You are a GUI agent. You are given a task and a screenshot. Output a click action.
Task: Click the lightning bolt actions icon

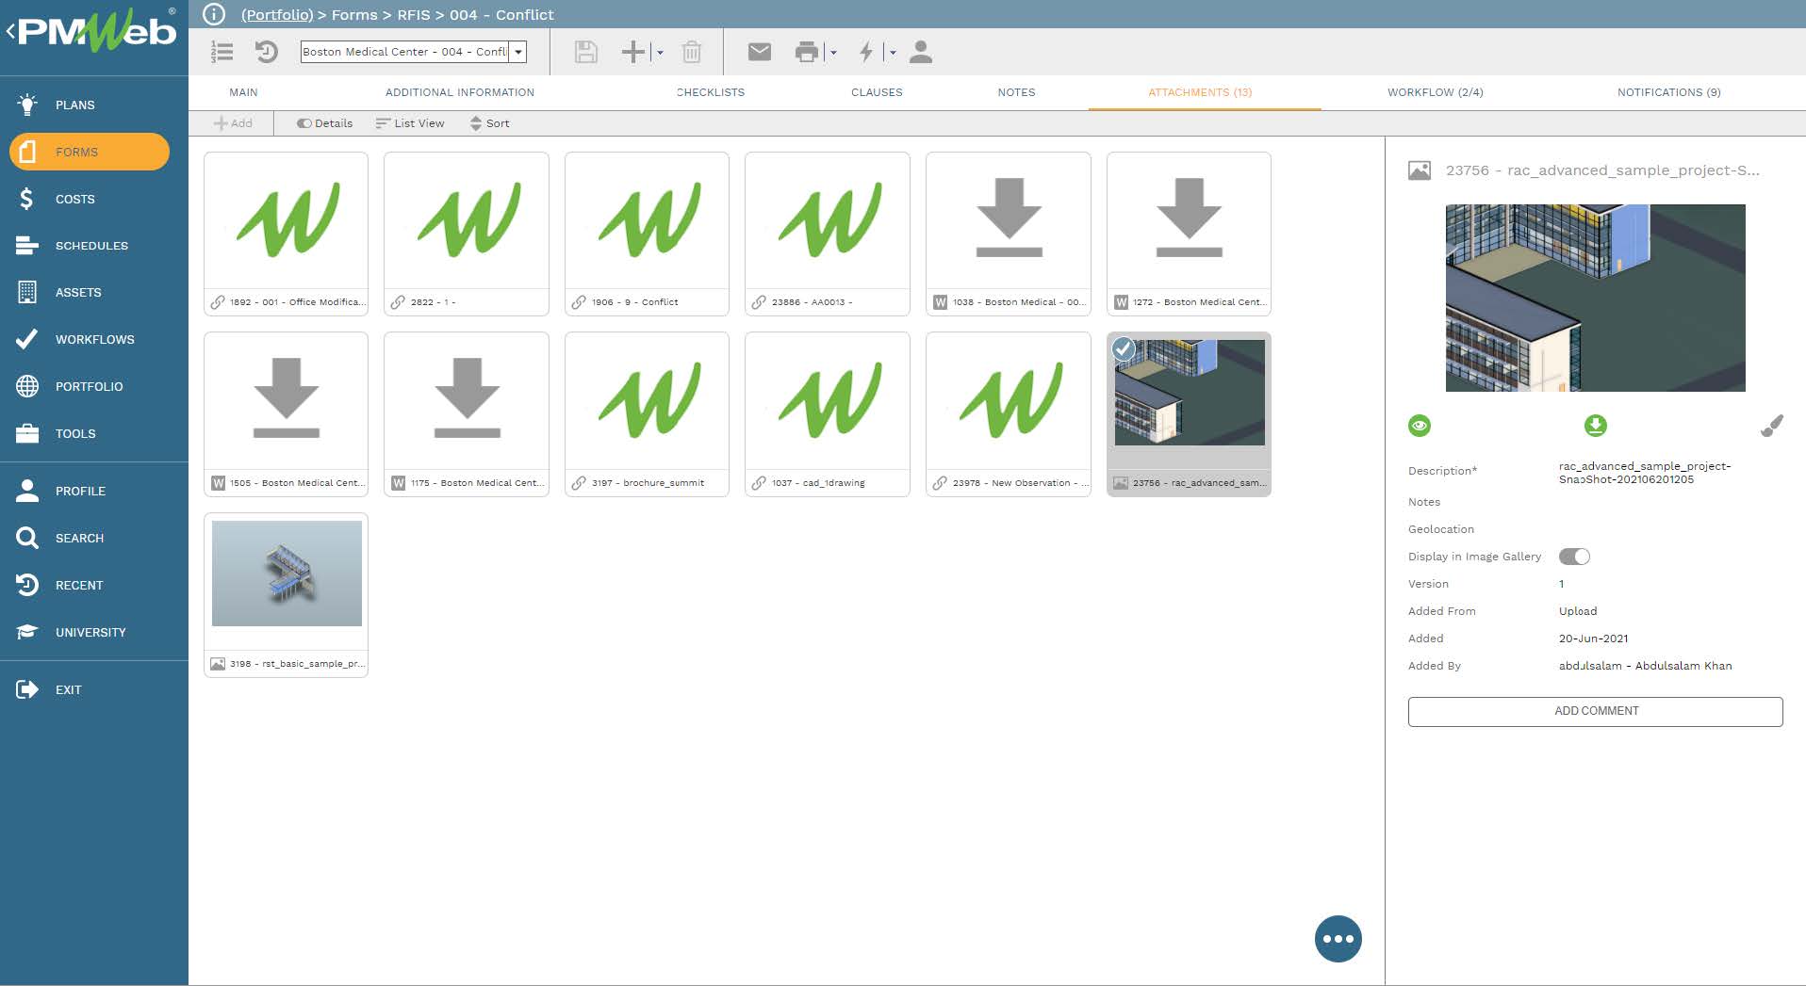[x=866, y=52]
